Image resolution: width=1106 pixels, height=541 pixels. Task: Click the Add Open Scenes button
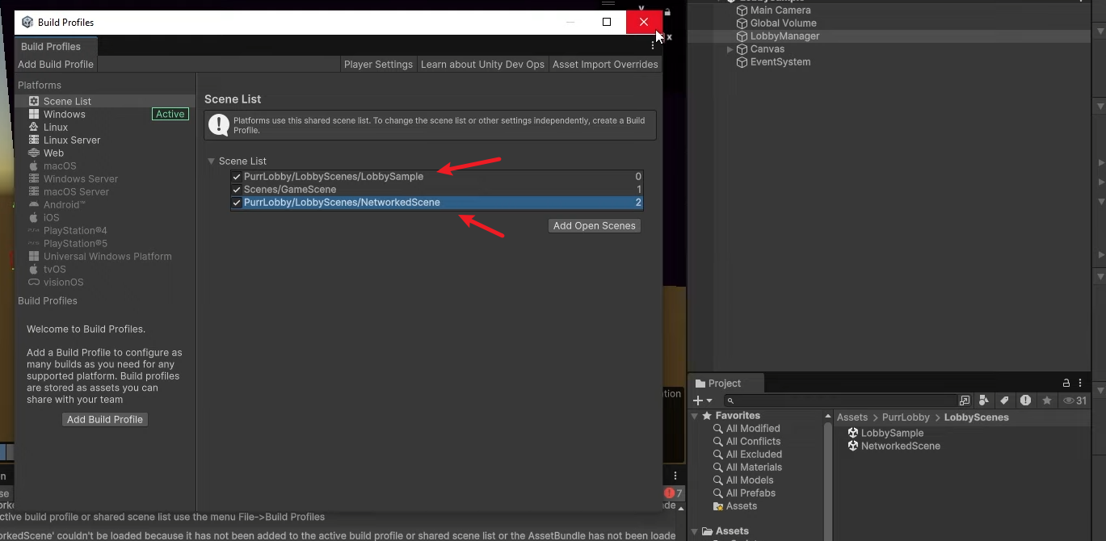click(x=595, y=226)
